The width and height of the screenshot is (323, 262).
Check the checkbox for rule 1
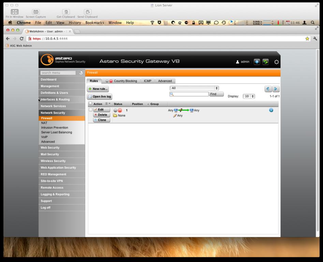(90, 110)
